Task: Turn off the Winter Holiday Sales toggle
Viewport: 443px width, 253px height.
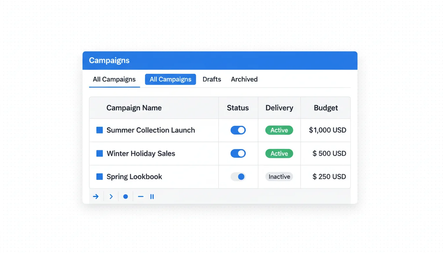Action: [238, 154]
